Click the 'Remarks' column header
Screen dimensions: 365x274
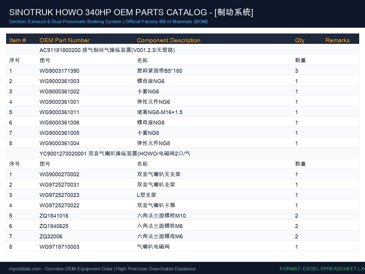337,40
